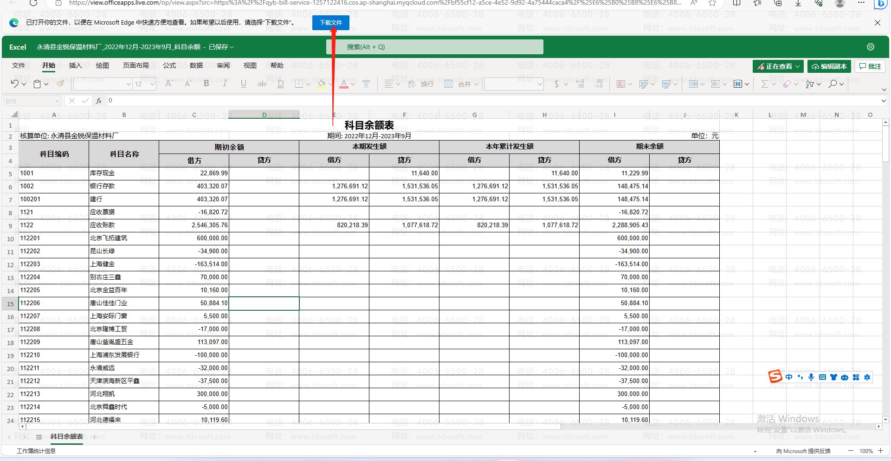Click the AutoSum sigma icon
The height and width of the screenshot is (461, 891).
[x=764, y=84]
